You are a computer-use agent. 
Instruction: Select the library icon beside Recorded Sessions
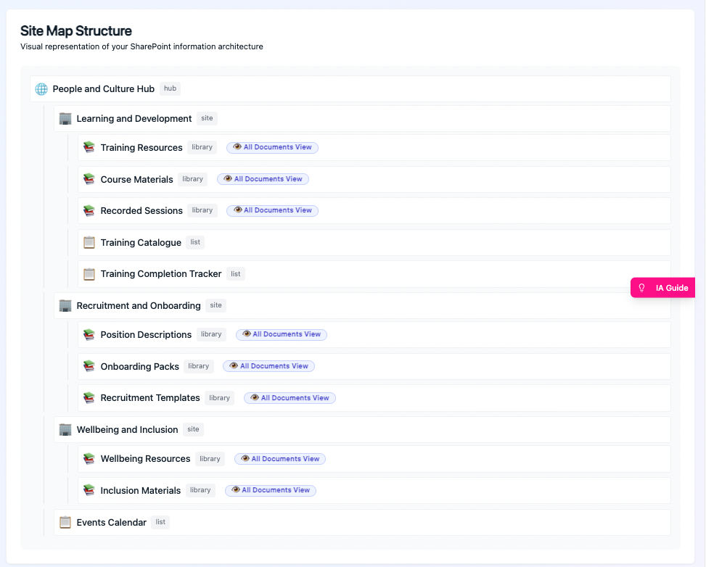click(x=89, y=210)
